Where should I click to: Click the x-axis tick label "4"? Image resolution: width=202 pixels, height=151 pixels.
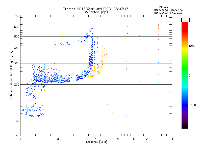[96, 139]
